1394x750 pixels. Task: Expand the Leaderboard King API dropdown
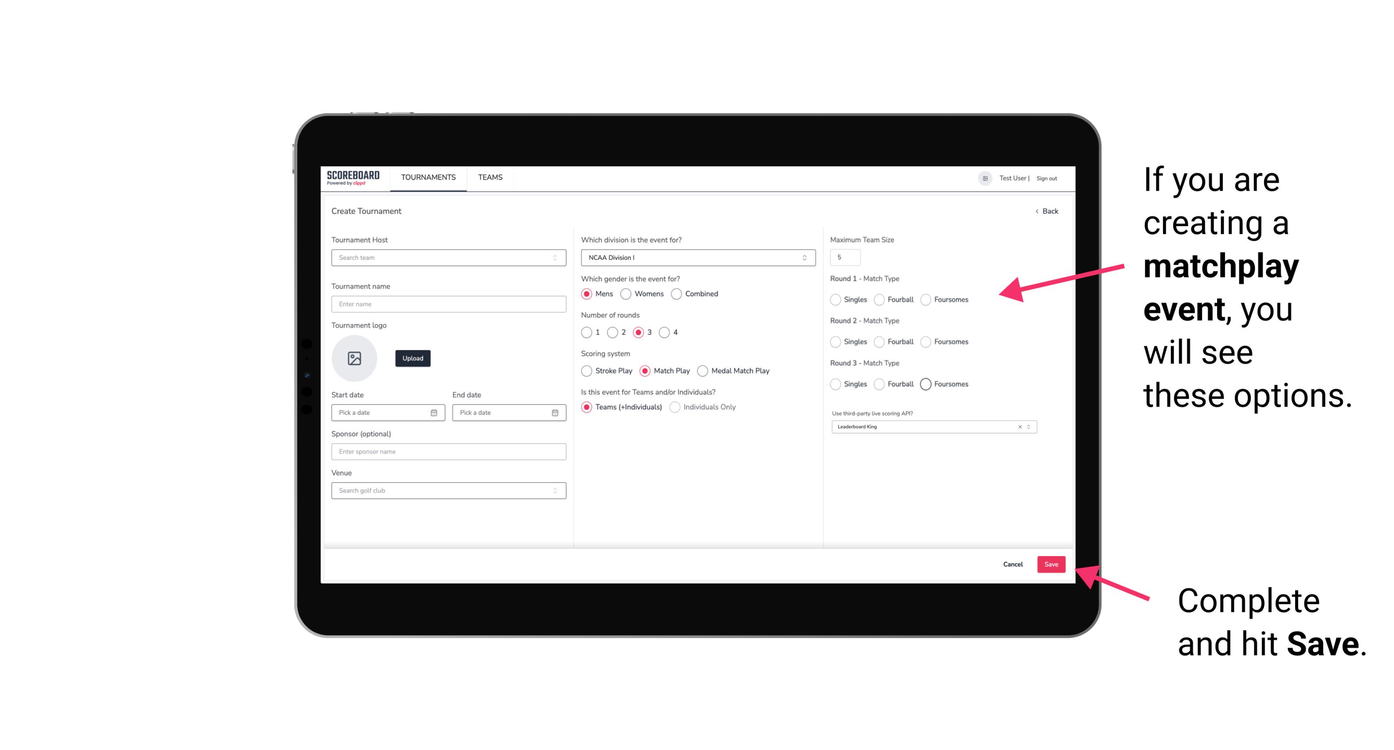coord(1028,426)
